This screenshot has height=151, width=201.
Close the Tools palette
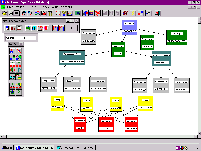[21, 44]
